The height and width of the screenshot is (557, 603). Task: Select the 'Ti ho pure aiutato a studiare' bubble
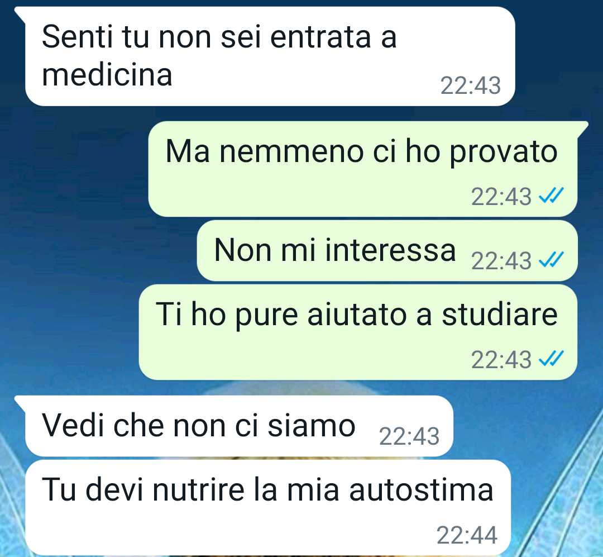pyautogui.click(x=358, y=332)
